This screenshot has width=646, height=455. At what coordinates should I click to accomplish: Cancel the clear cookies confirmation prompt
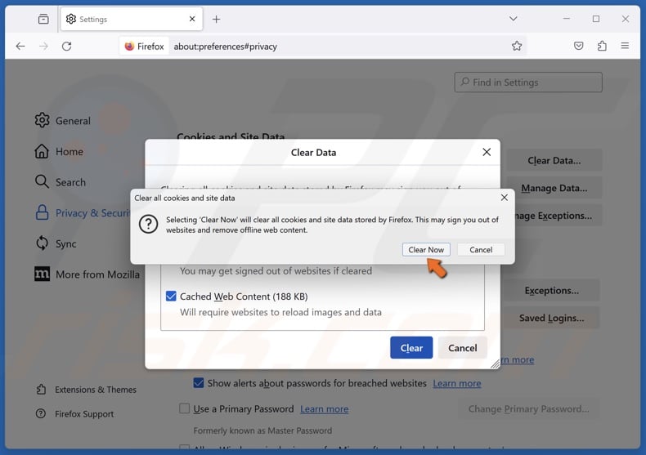click(481, 250)
